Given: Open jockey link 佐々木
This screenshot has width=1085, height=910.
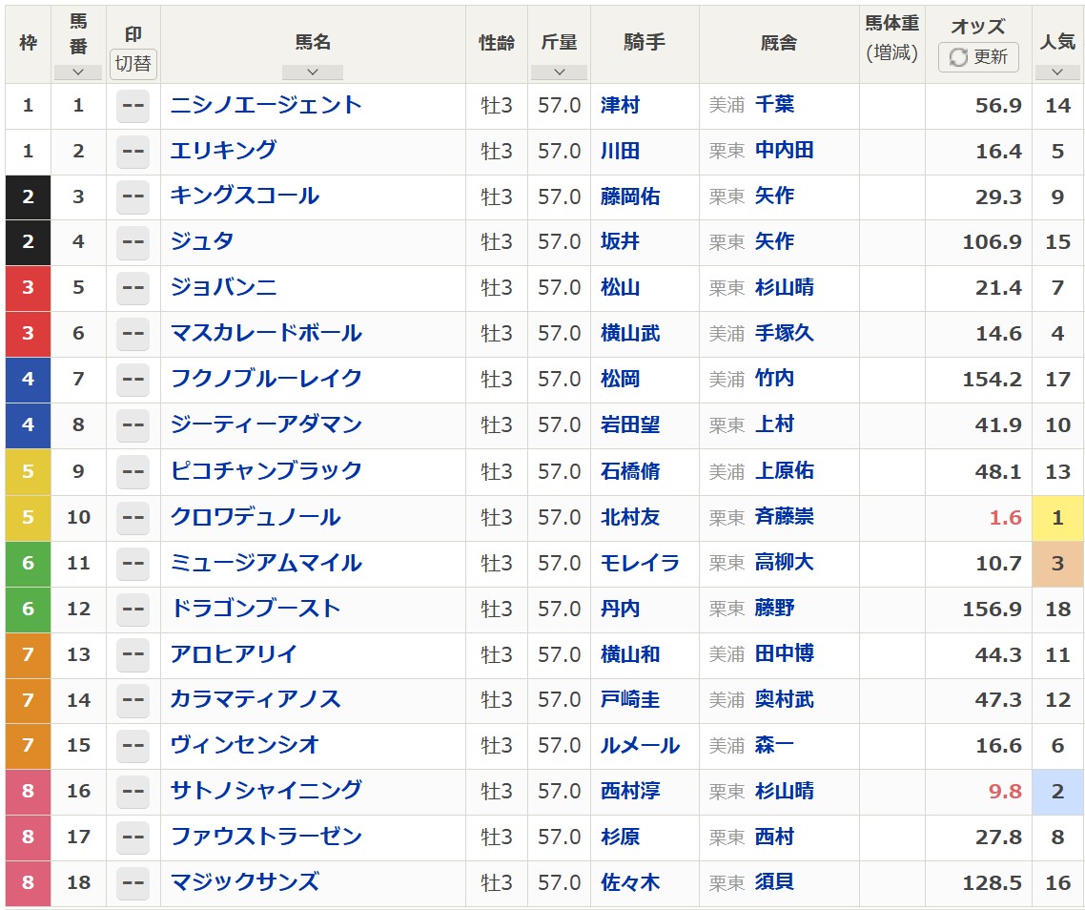Looking at the screenshot, I should click(630, 883).
